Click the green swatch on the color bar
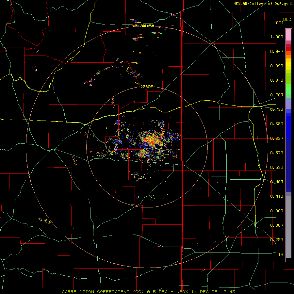The image size is (294, 294). pyautogui.click(x=288, y=89)
